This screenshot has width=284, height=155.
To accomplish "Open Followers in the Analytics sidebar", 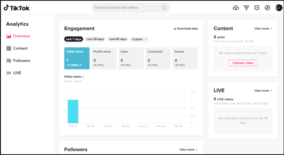I will (21, 61).
